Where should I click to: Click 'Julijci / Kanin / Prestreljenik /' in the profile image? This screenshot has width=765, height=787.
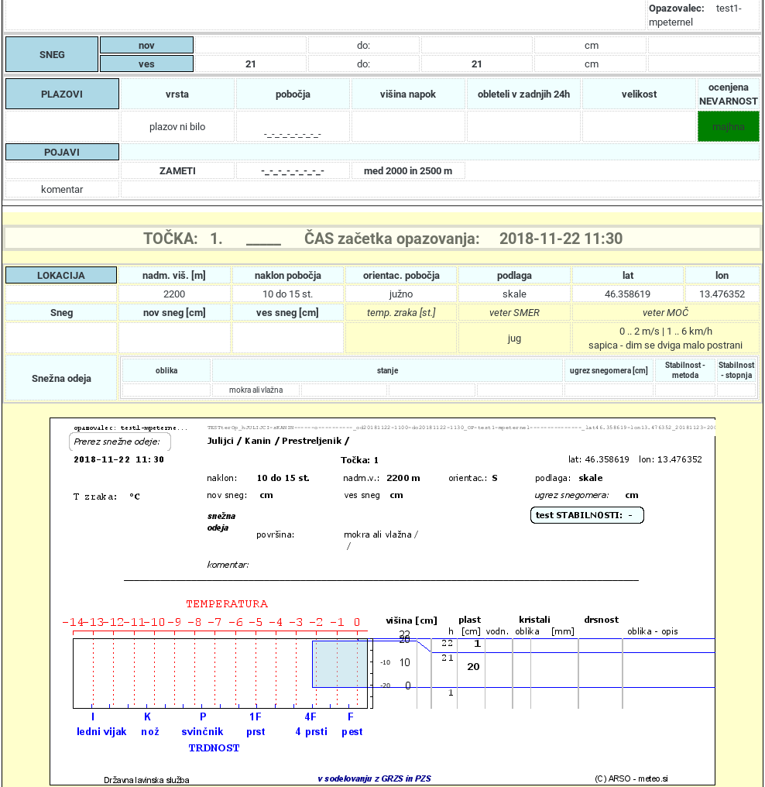(279, 441)
